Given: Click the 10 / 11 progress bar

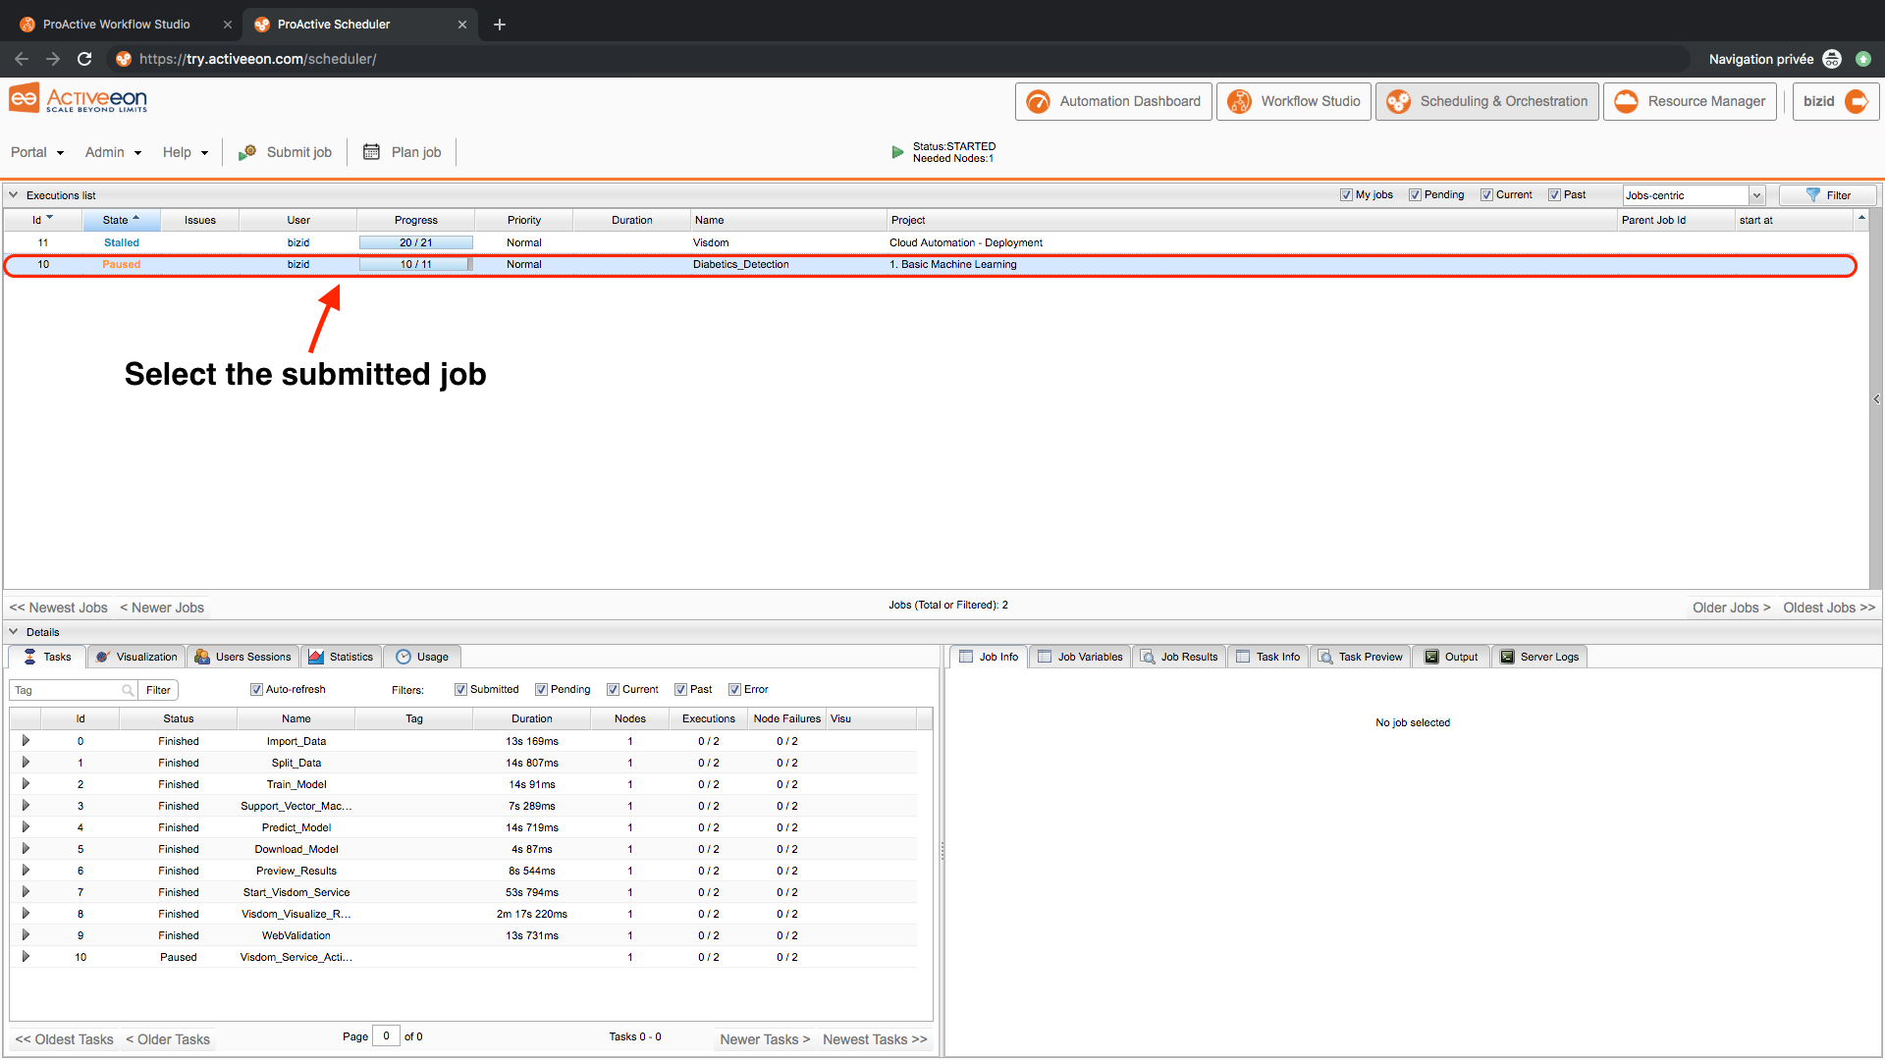Looking at the screenshot, I should click(415, 264).
